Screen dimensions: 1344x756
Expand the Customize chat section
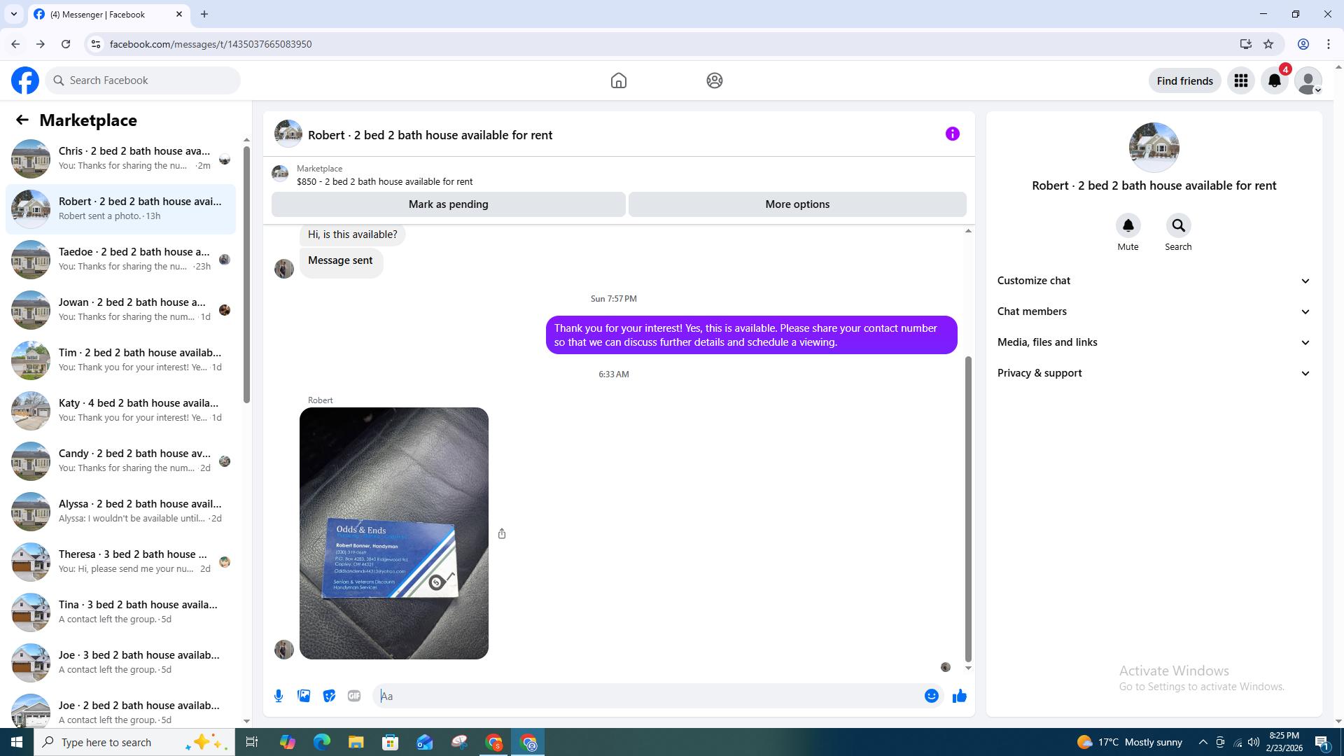point(1154,281)
